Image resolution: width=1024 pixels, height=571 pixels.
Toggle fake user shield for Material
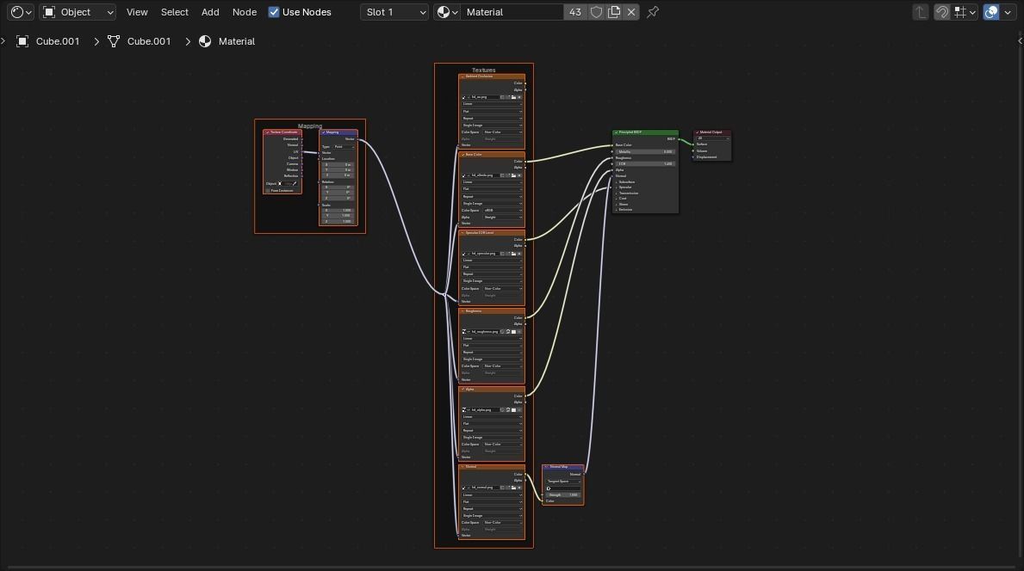click(x=596, y=12)
